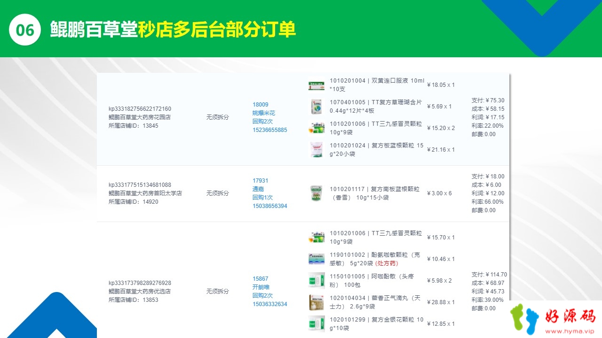Viewport: 602px width, 338px height.
Task: Open the 藿香正气滴丸 product thumbnail
Action: (x=317, y=302)
